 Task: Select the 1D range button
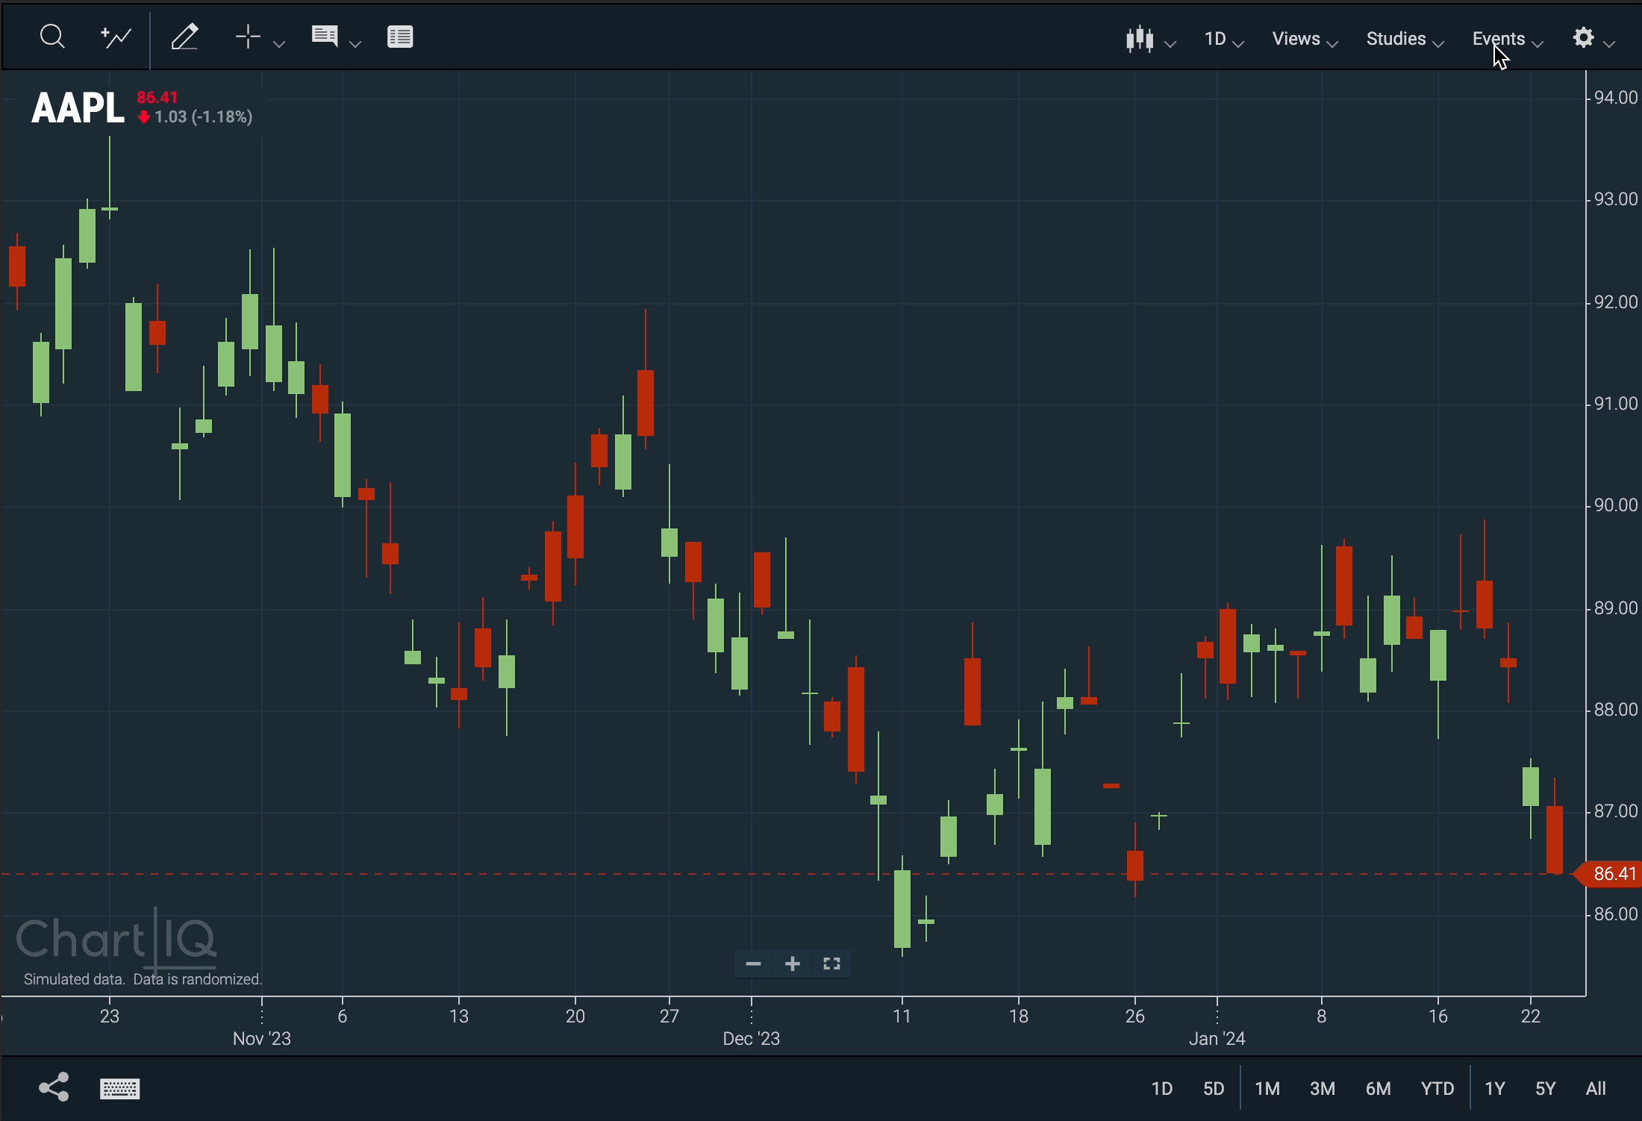click(1161, 1089)
